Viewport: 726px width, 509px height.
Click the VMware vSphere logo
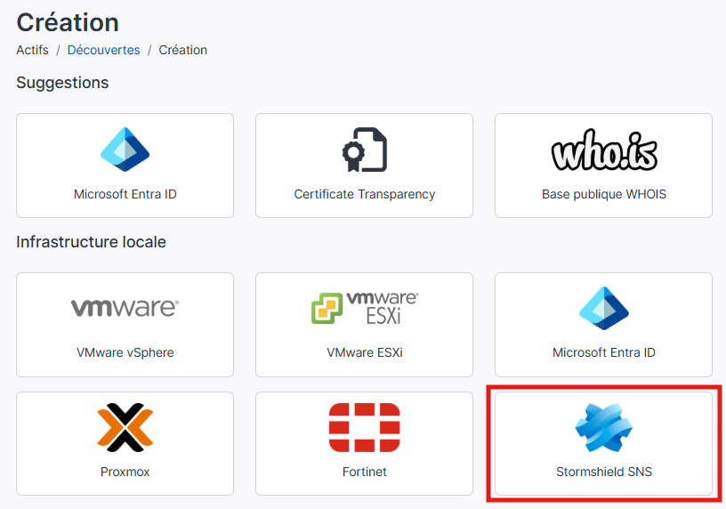(125, 308)
